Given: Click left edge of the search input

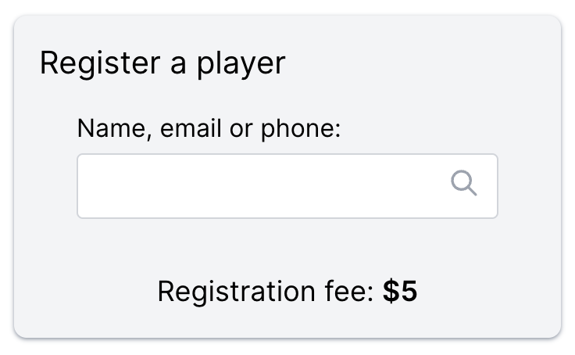Looking at the screenshot, I should [x=87, y=186].
